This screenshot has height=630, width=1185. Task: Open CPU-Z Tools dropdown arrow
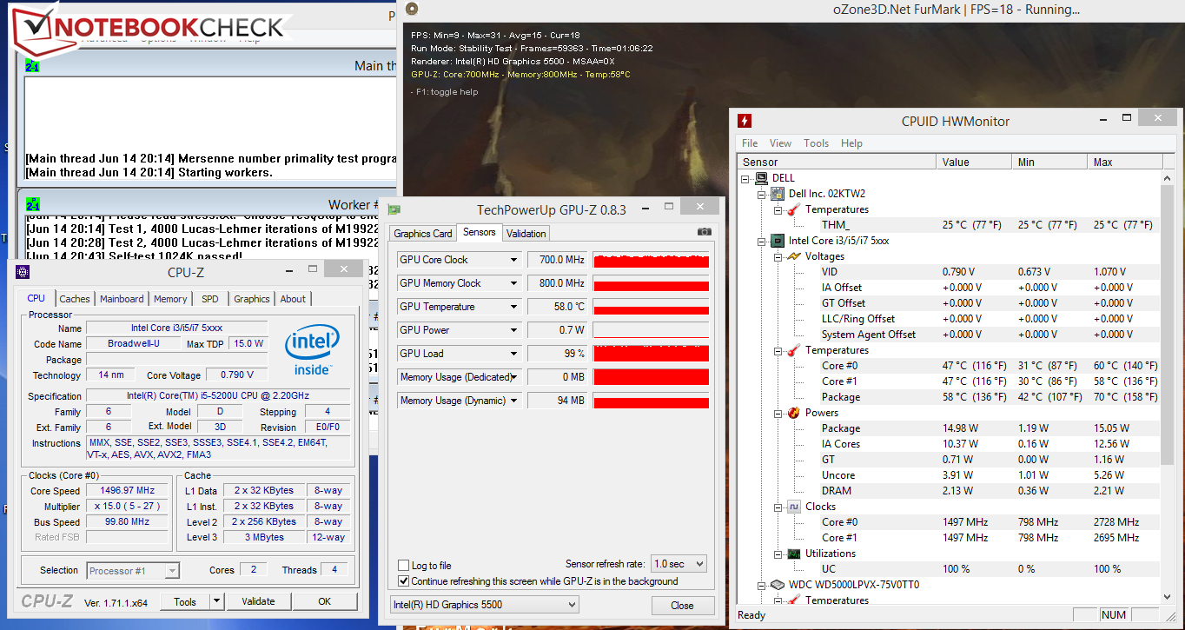click(x=216, y=601)
